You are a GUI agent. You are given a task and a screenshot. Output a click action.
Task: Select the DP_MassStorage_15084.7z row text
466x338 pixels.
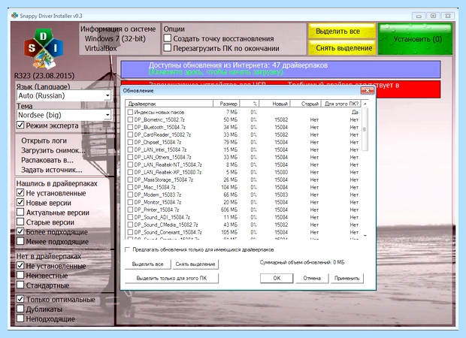pyautogui.click(x=163, y=180)
